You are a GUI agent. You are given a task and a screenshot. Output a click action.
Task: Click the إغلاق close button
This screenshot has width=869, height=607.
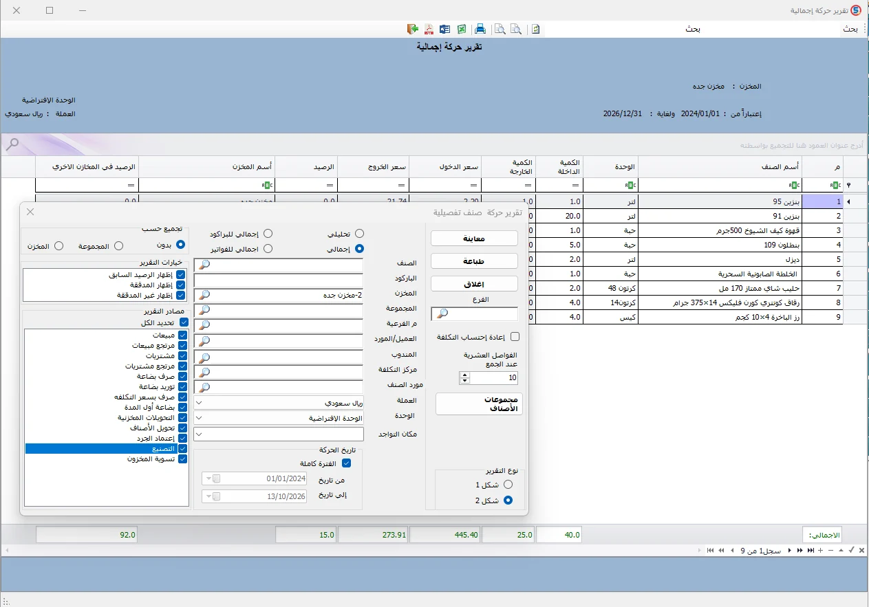[x=474, y=284]
